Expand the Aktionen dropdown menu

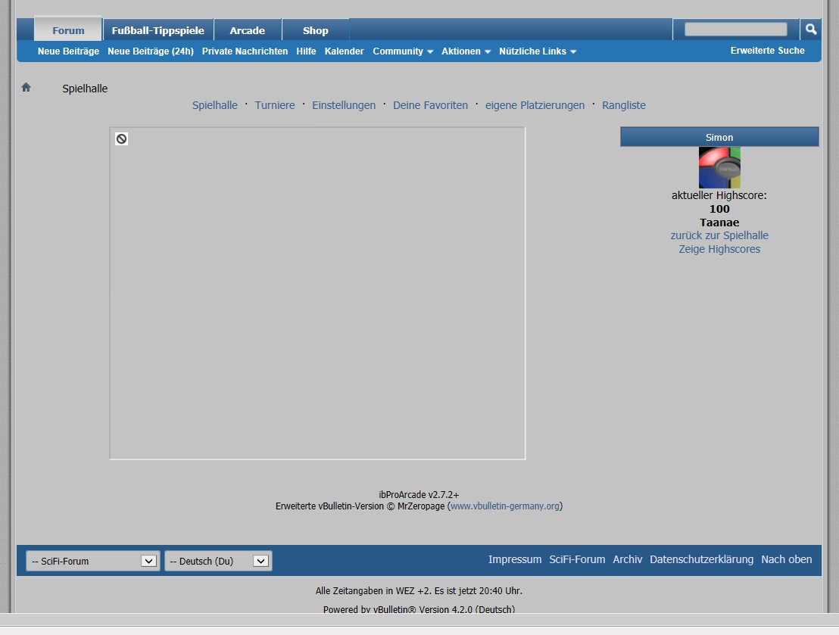click(466, 51)
